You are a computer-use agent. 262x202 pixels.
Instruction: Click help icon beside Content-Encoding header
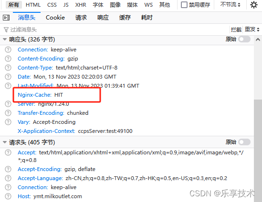pos(8,59)
